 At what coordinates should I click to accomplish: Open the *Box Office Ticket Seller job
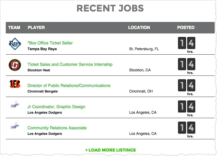[50, 43]
